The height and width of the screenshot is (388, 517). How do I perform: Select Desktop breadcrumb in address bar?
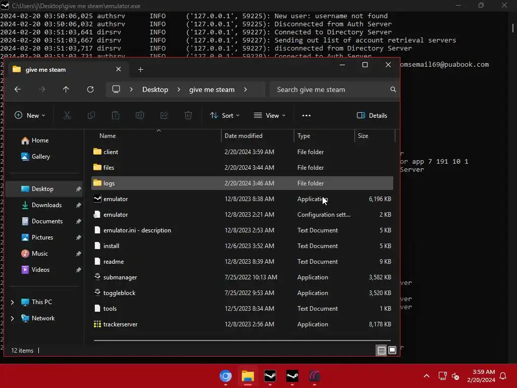(x=155, y=89)
